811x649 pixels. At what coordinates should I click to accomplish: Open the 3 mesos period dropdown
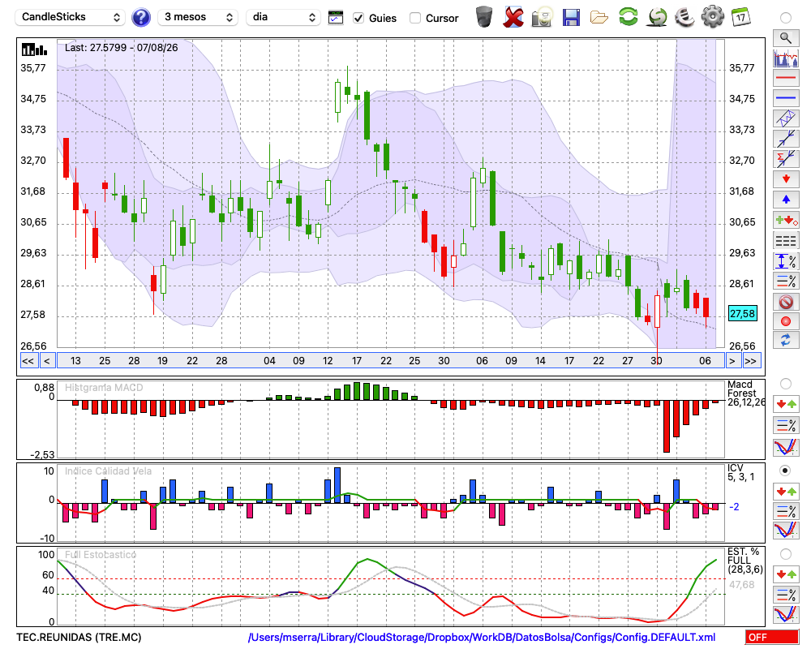pos(198,17)
